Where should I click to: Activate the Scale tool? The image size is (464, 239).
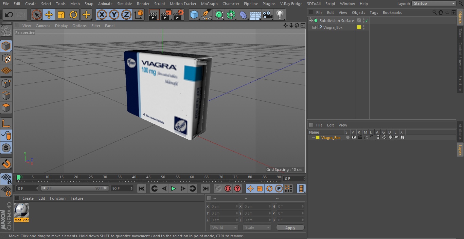pyautogui.click(x=61, y=15)
